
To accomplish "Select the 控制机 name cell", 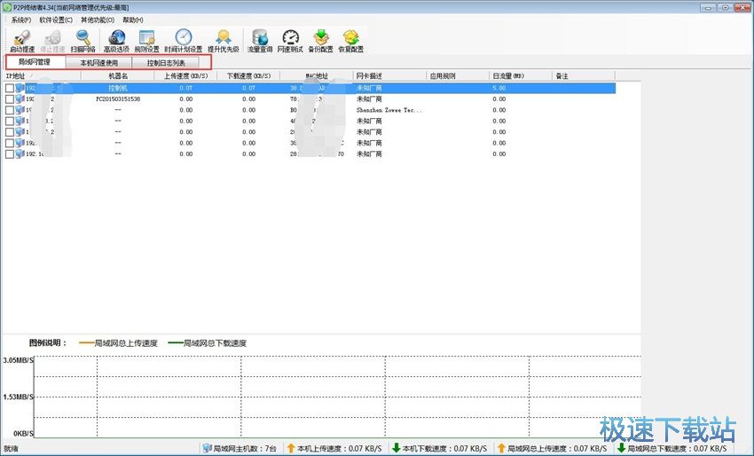I will point(118,88).
